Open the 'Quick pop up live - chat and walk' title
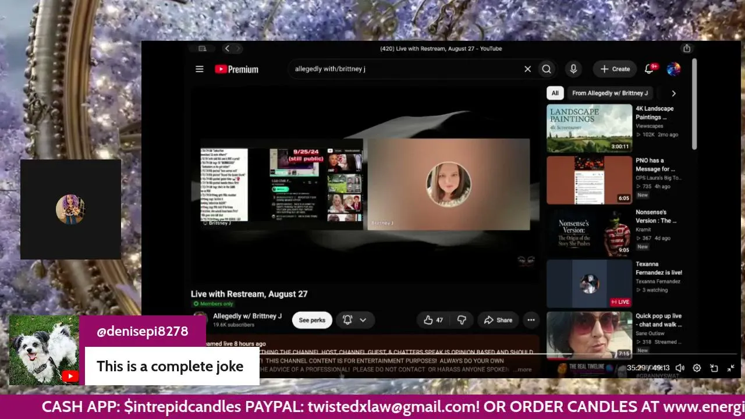This screenshot has width=745, height=419. 658,320
